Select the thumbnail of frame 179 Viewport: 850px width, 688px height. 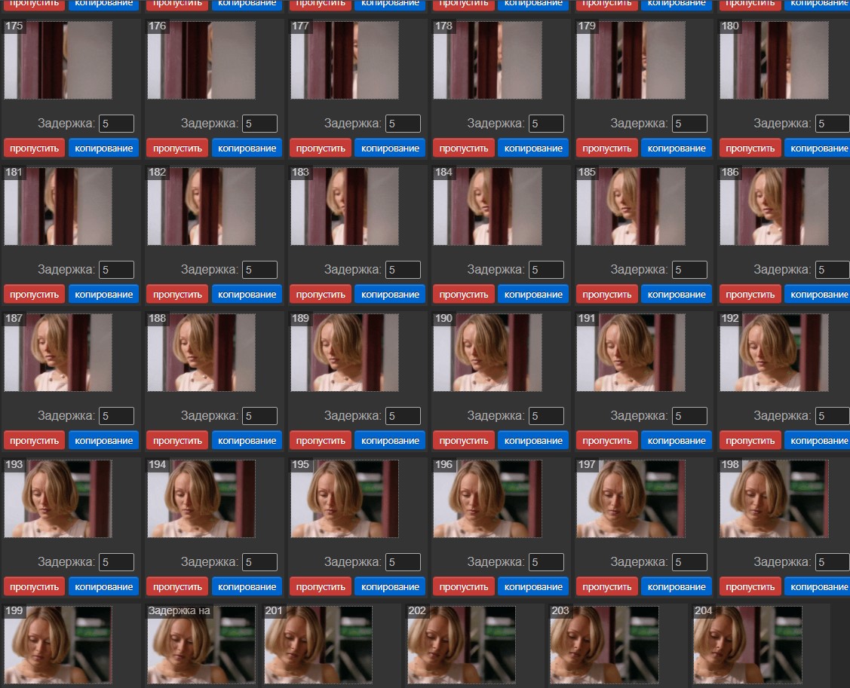631,60
